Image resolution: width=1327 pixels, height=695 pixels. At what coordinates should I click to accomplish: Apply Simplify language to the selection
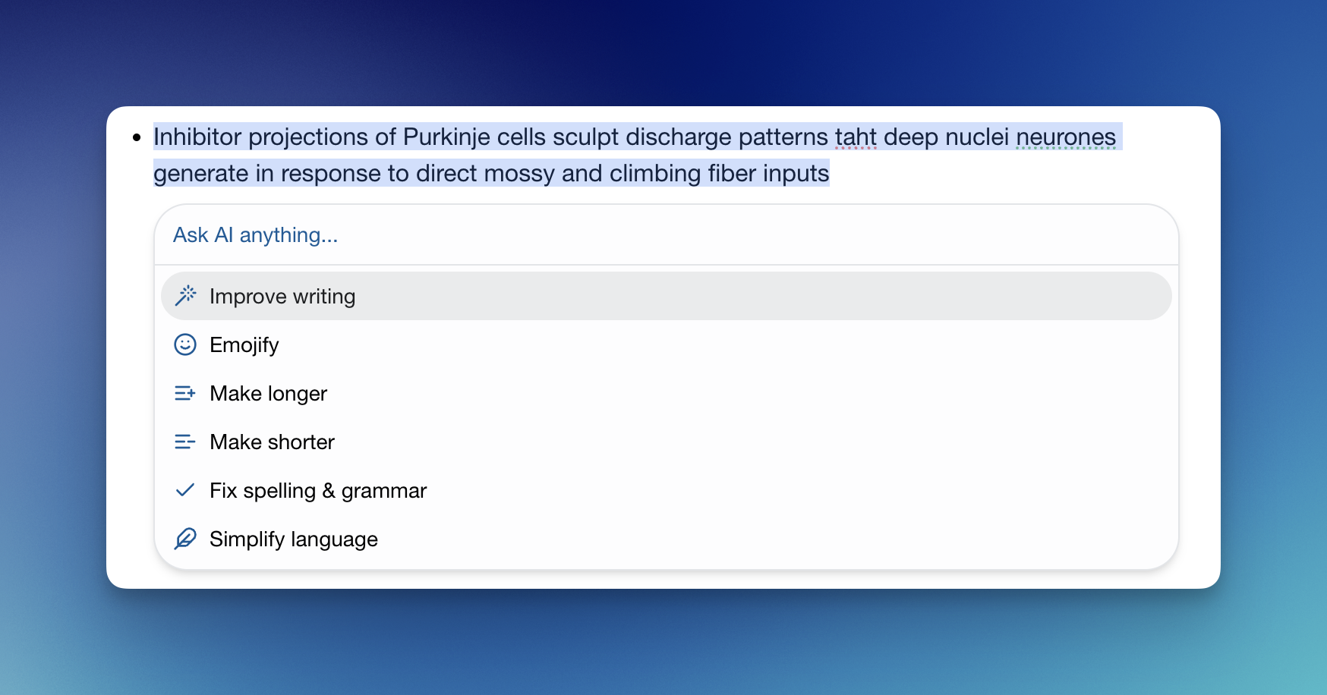click(x=294, y=539)
